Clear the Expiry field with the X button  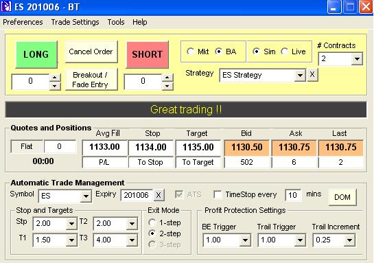159,195
